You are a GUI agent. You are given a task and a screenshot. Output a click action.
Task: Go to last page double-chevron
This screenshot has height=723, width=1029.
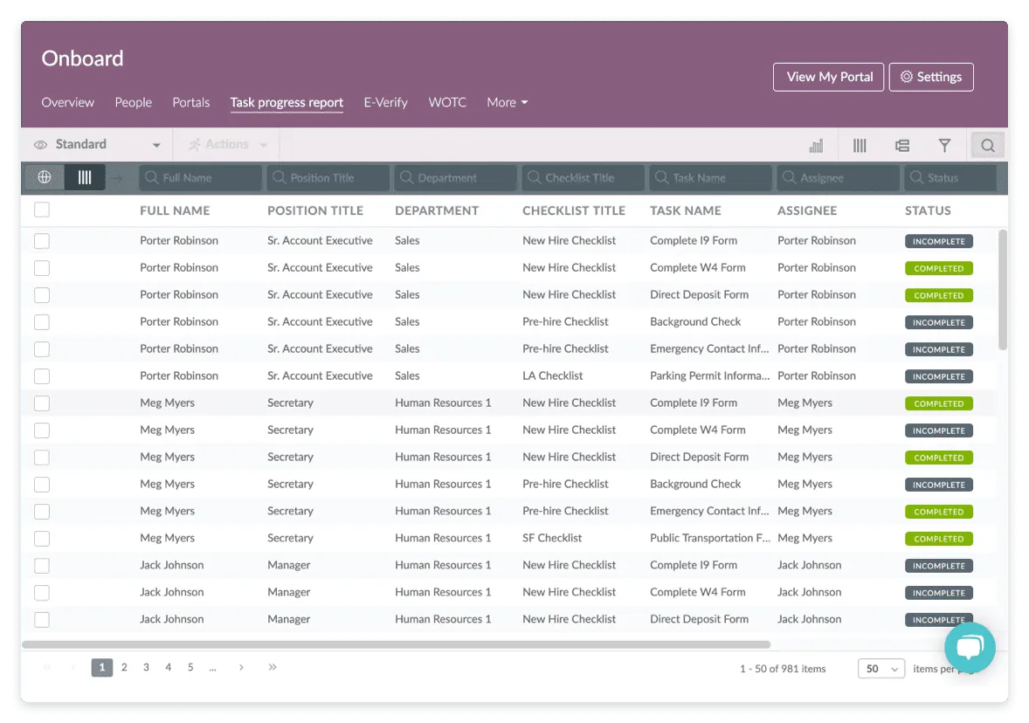273,667
